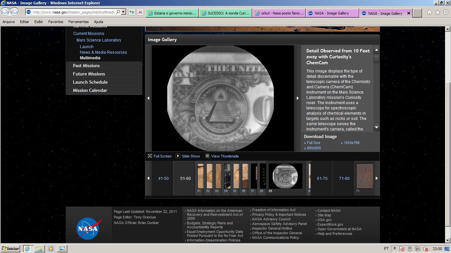Close the active NASA - Image Gallery tab
This screenshot has width=451, height=253.
(x=408, y=14)
